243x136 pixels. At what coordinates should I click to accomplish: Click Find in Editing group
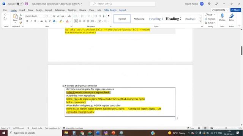pos(209,15)
